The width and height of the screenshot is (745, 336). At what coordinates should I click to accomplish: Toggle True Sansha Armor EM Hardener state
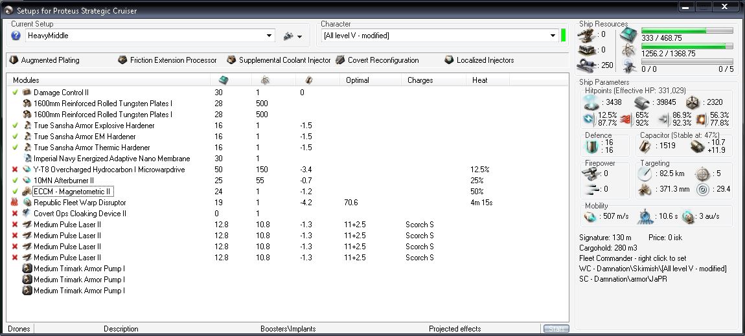click(15, 137)
